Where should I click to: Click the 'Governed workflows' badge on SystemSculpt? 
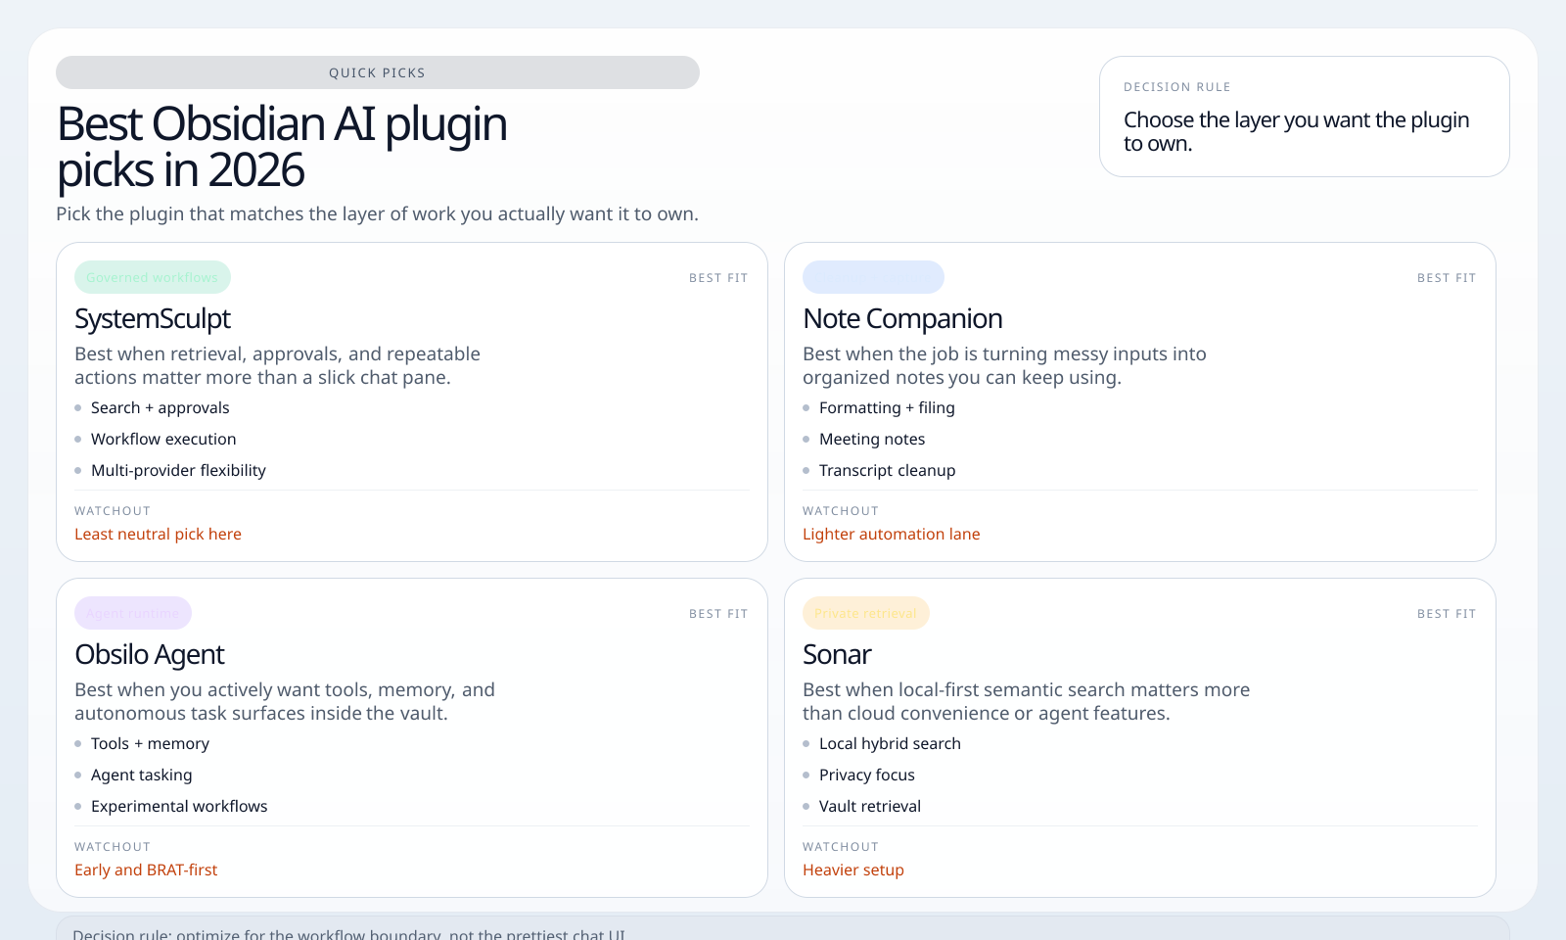coord(152,277)
